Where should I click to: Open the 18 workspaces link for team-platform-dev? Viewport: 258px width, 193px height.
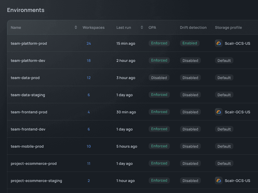click(89, 61)
